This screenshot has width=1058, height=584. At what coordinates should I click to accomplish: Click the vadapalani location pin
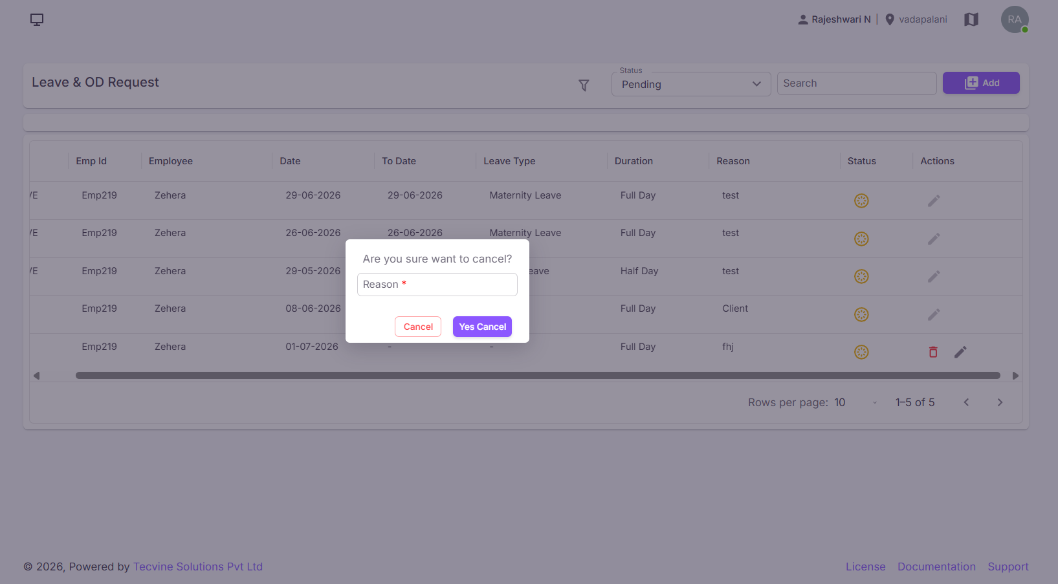click(890, 19)
